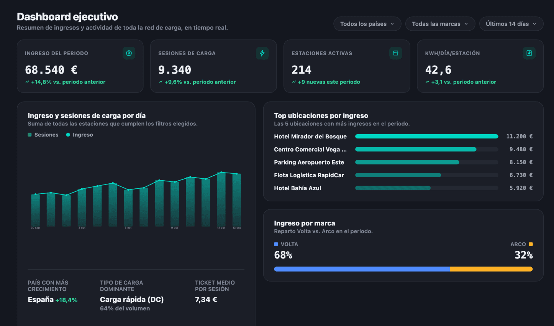Click the Hotel Mirador del Bosque revenue bar
Image resolution: width=554 pixels, height=326 pixels.
(427, 137)
